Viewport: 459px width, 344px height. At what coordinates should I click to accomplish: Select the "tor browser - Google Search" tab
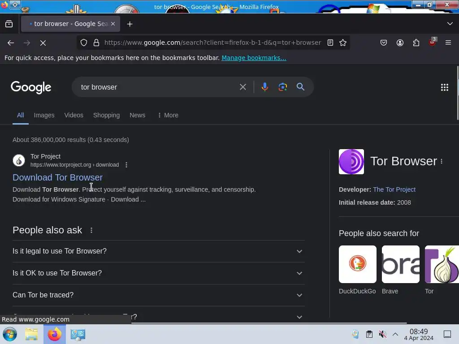(x=70, y=24)
